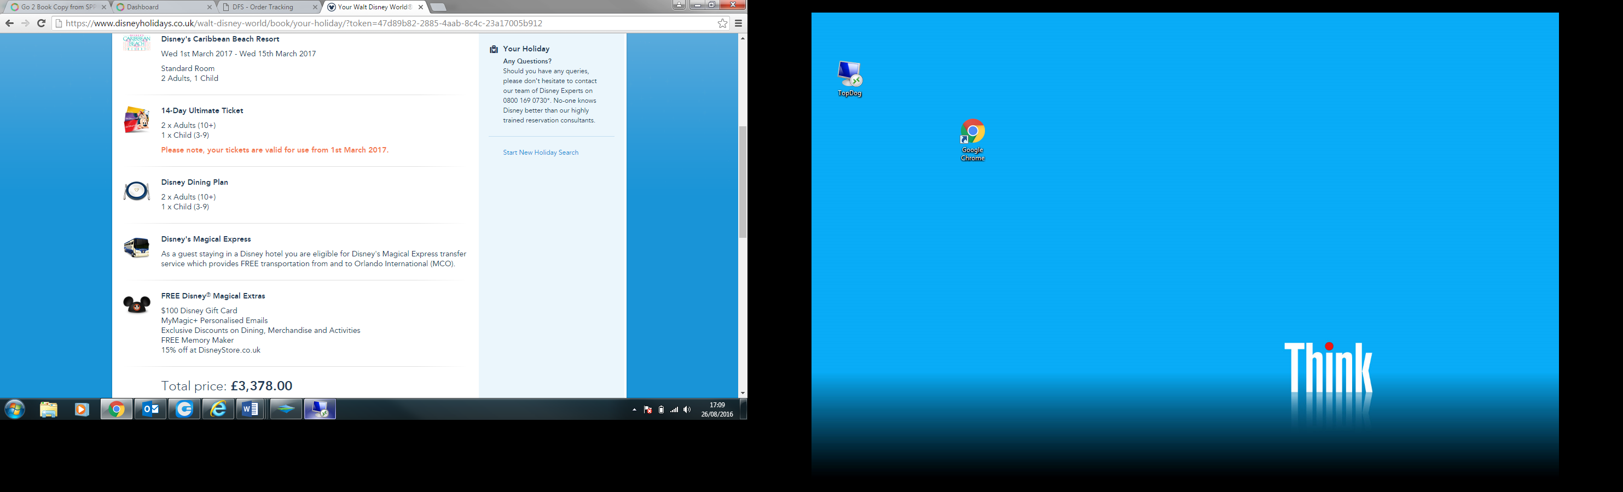Screen dimensions: 1623x492
Task: Show hidden system tray icons
Action: (x=634, y=409)
